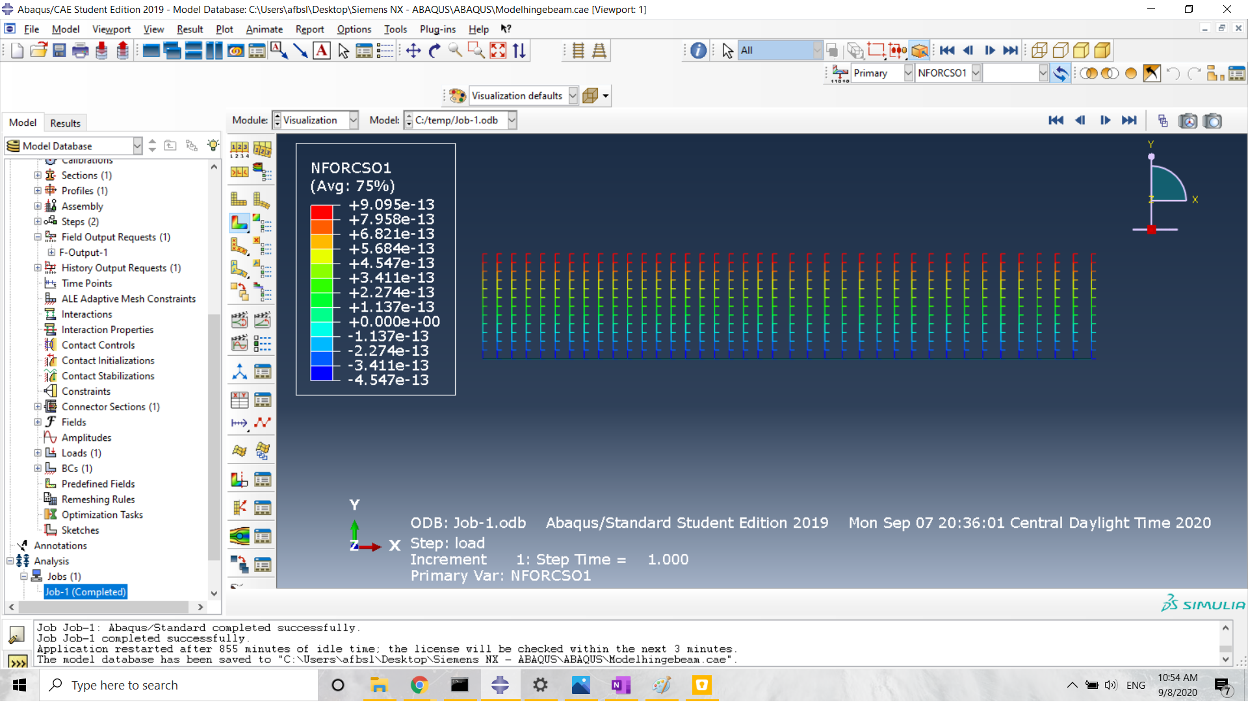Screen dimensions: 1248x709
Task: Select the Magnify View tool
Action: point(456,51)
